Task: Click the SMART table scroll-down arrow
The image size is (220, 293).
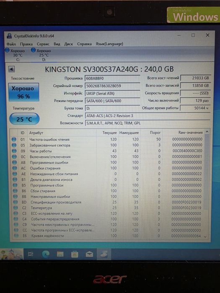Action: [205, 236]
